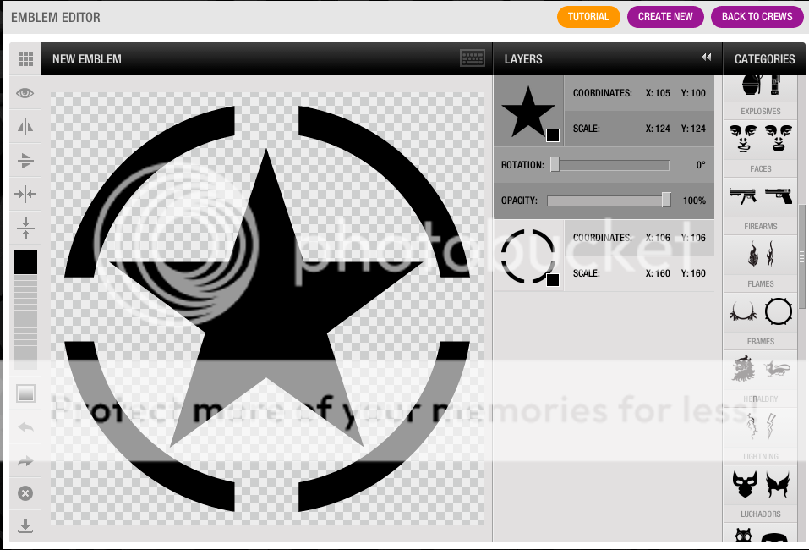Open the keyboard shortcuts icon
This screenshot has width=809, height=550.
point(473,58)
